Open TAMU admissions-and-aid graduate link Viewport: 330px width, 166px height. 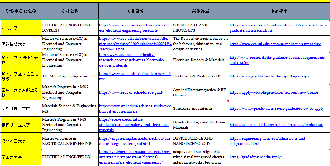[268, 141]
